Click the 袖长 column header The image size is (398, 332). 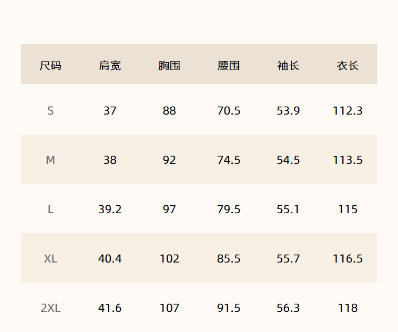[288, 66]
